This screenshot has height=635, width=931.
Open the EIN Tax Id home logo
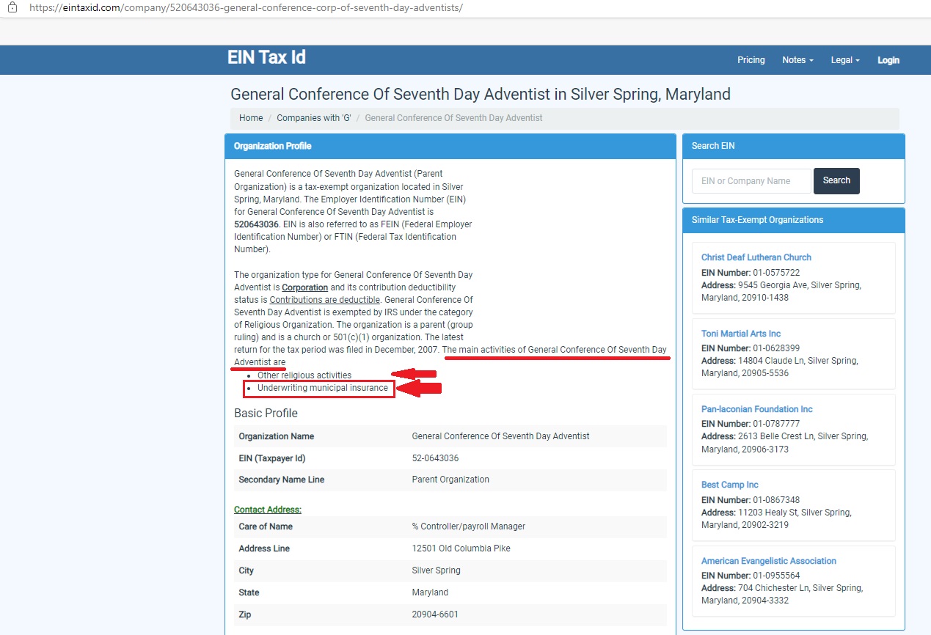tap(266, 58)
